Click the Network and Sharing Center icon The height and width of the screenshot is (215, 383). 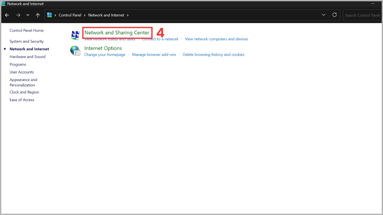(x=75, y=35)
